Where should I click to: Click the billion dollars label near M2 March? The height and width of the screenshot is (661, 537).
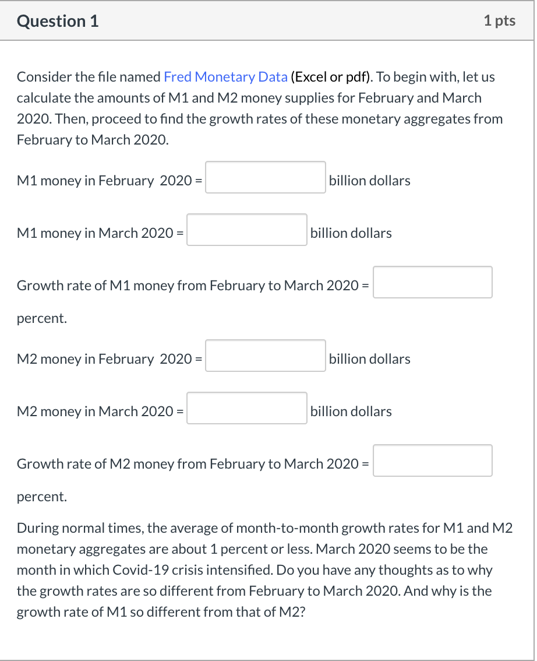point(351,411)
